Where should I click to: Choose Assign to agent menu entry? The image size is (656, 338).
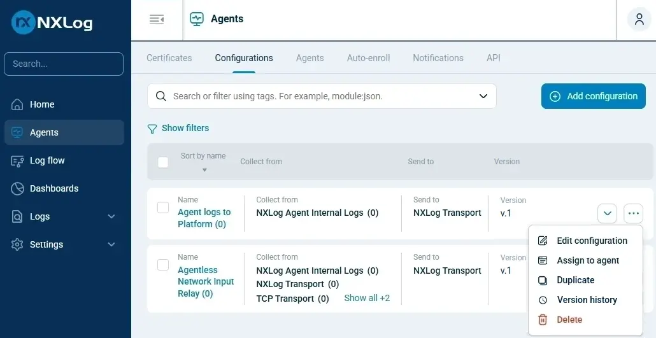click(586, 260)
